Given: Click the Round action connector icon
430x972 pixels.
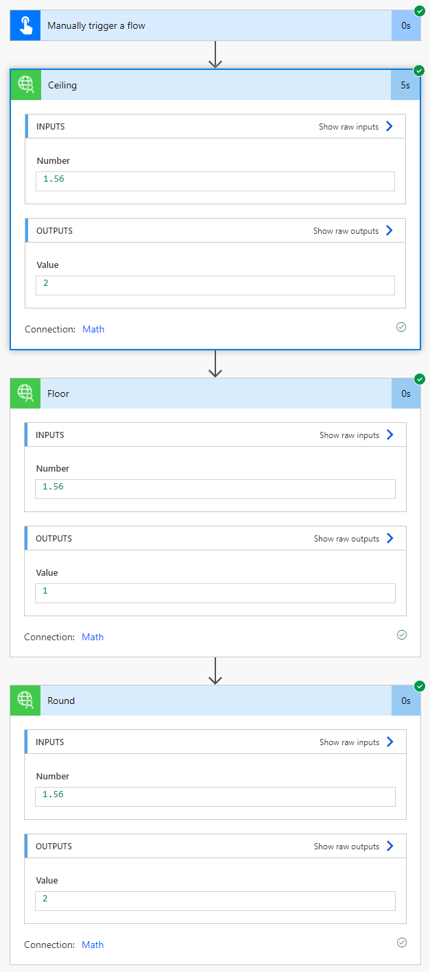Looking at the screenshot, I should pyautogui.click(x=25, y=701).
